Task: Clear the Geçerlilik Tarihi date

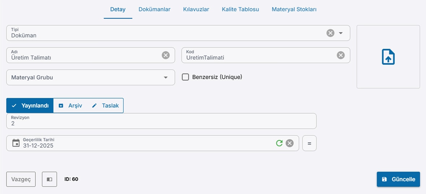Action: click(x=290, y=143)
